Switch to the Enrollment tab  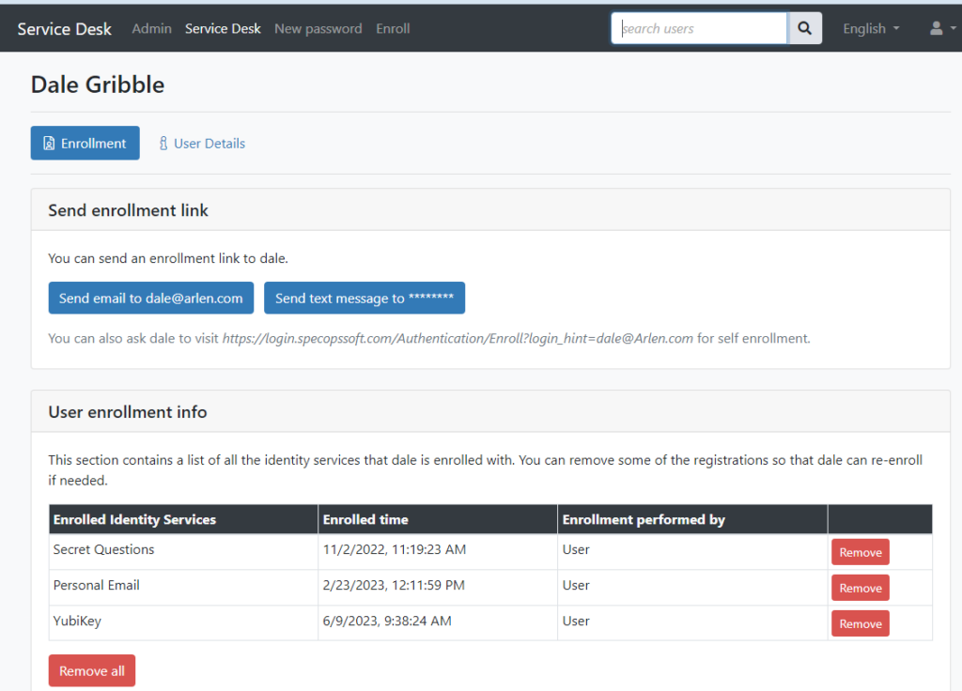(85, 143)
